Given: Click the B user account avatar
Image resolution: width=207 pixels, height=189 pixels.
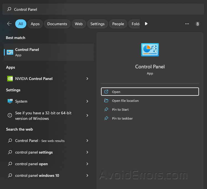Looking at the screenshot, I should (x=198, y=24).
